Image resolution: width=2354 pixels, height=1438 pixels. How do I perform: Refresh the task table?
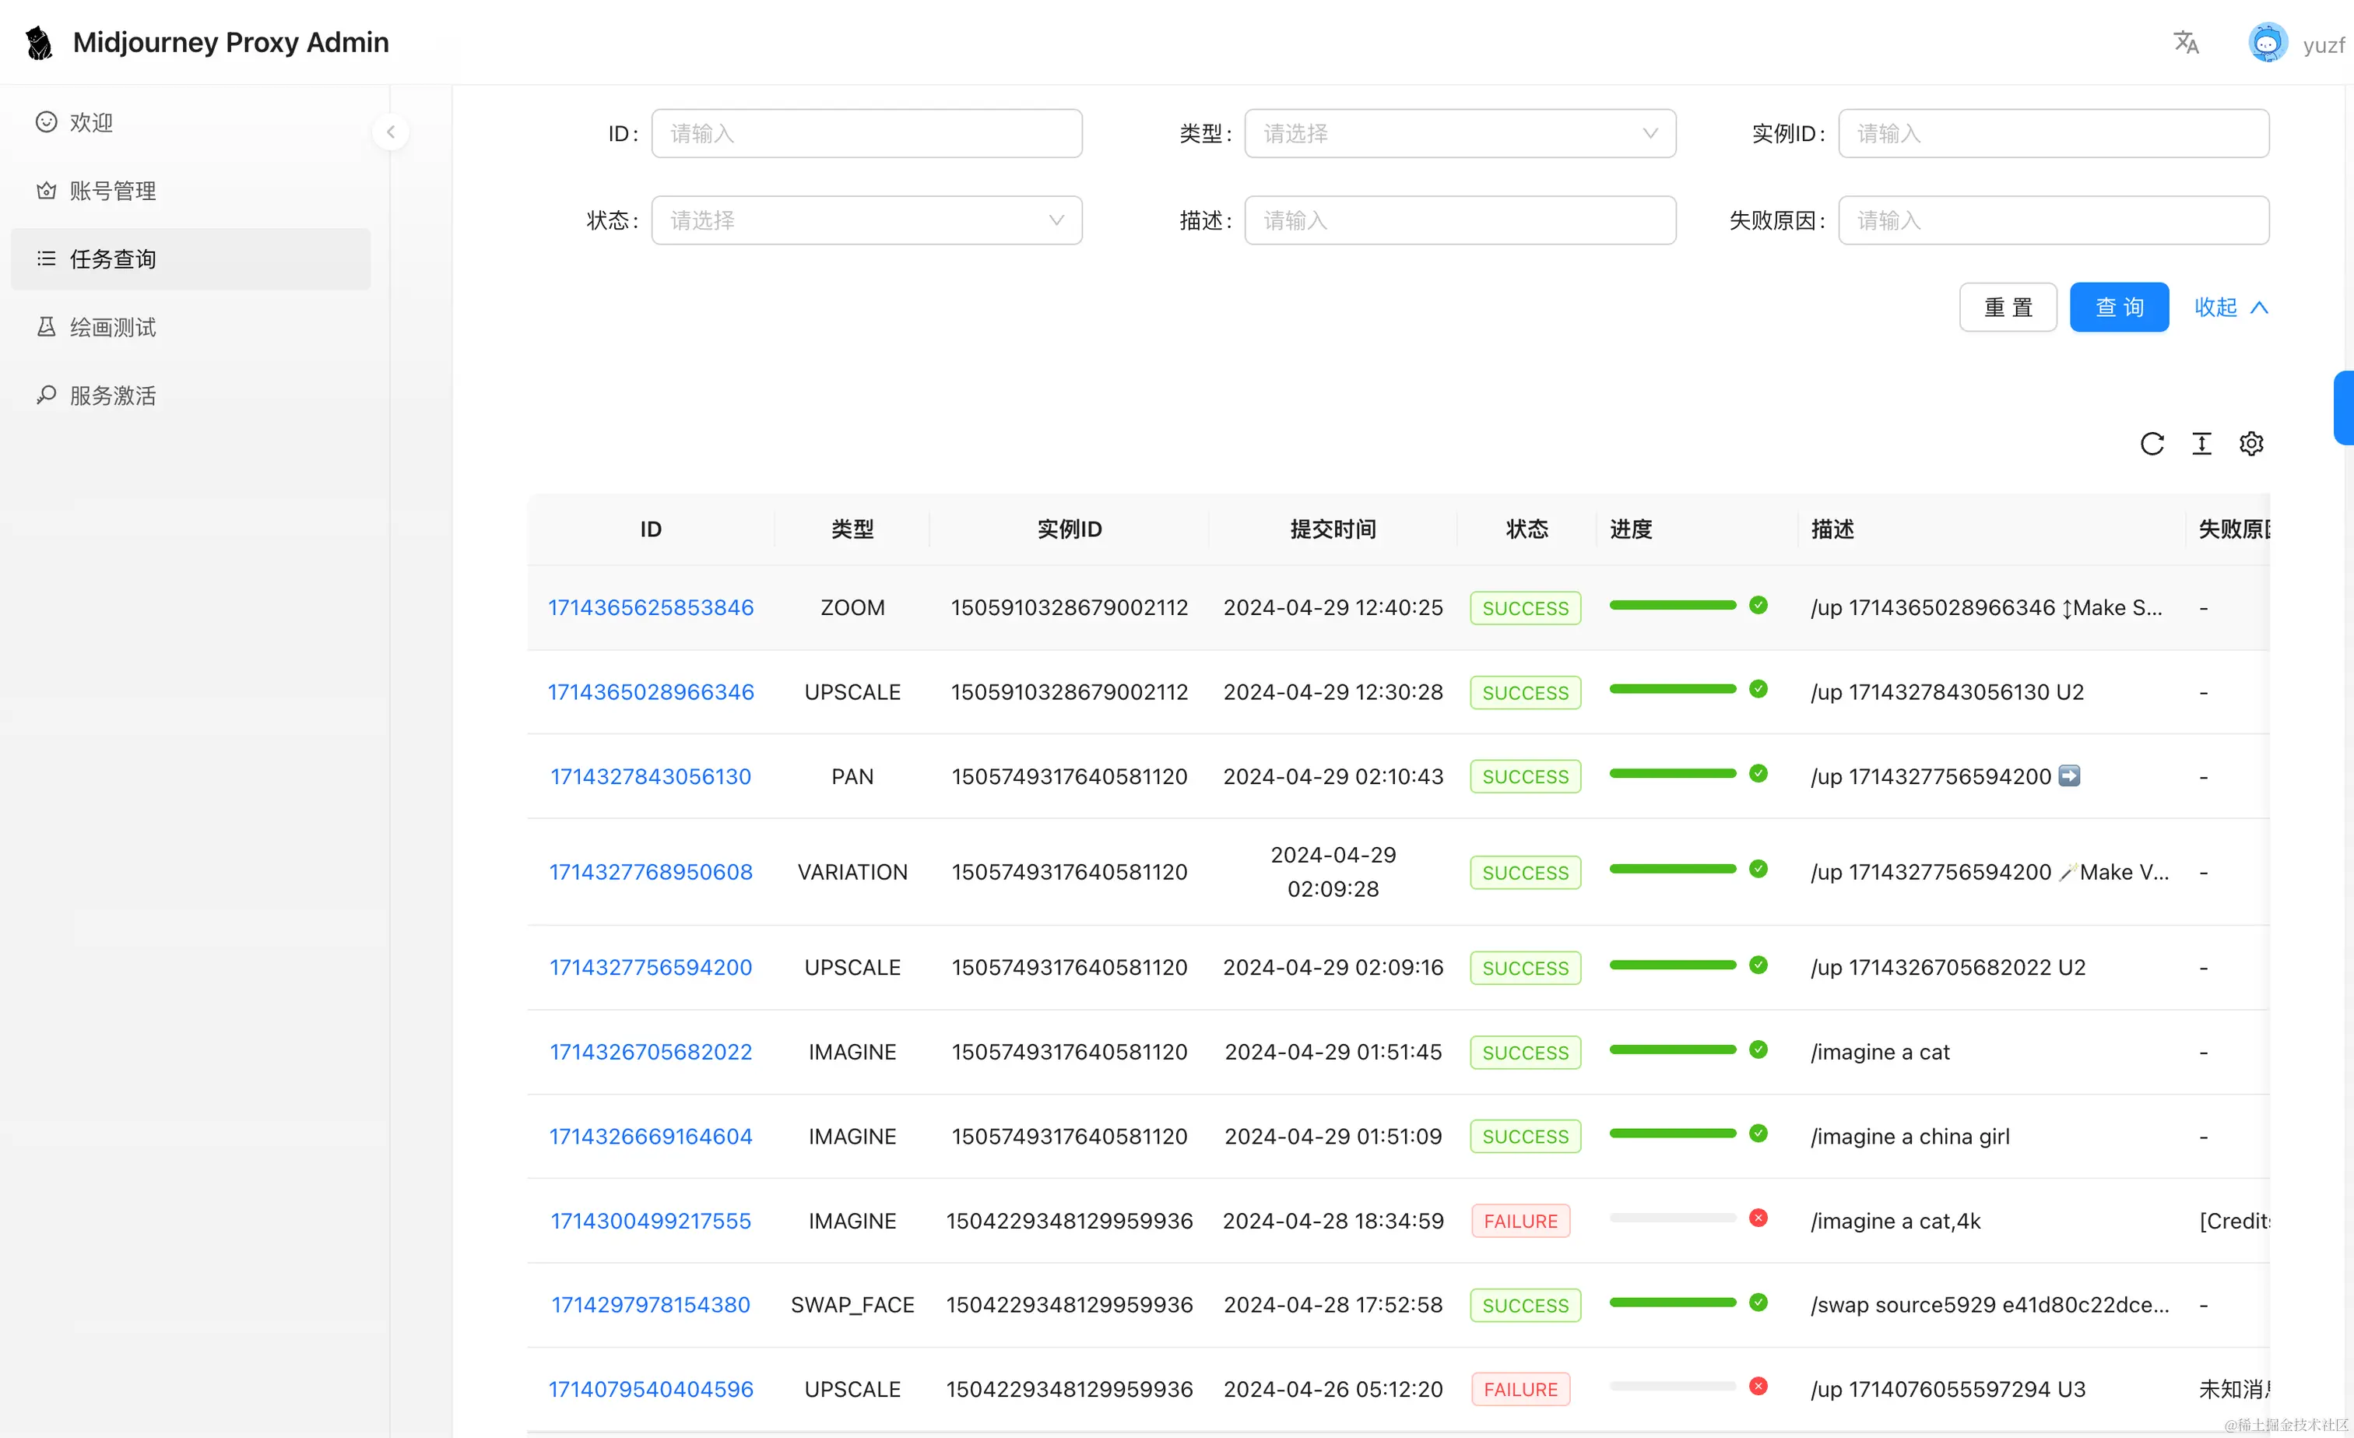coord(2152,443)
